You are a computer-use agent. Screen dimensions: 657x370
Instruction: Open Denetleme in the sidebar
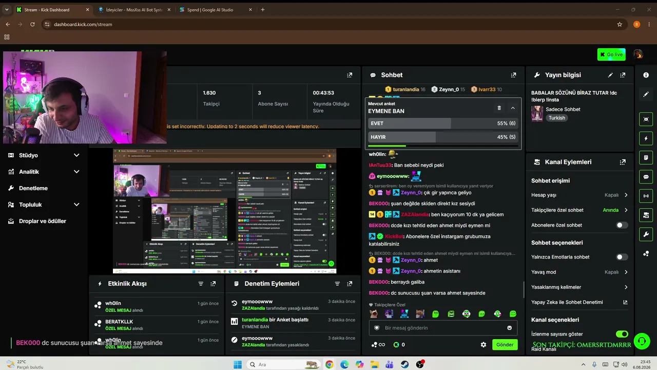[33, 188]
